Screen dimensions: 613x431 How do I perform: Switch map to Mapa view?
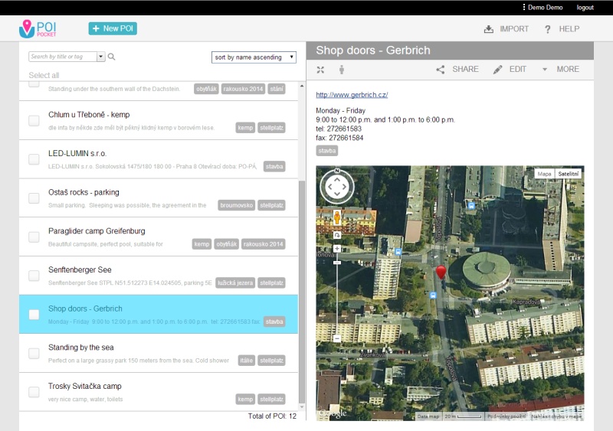[x=544, y=174]
